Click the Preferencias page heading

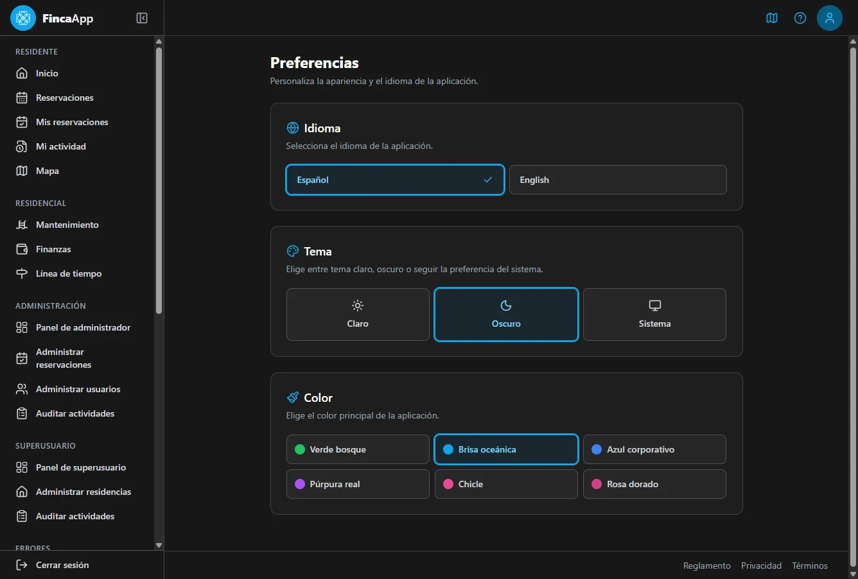pos(315,63)
